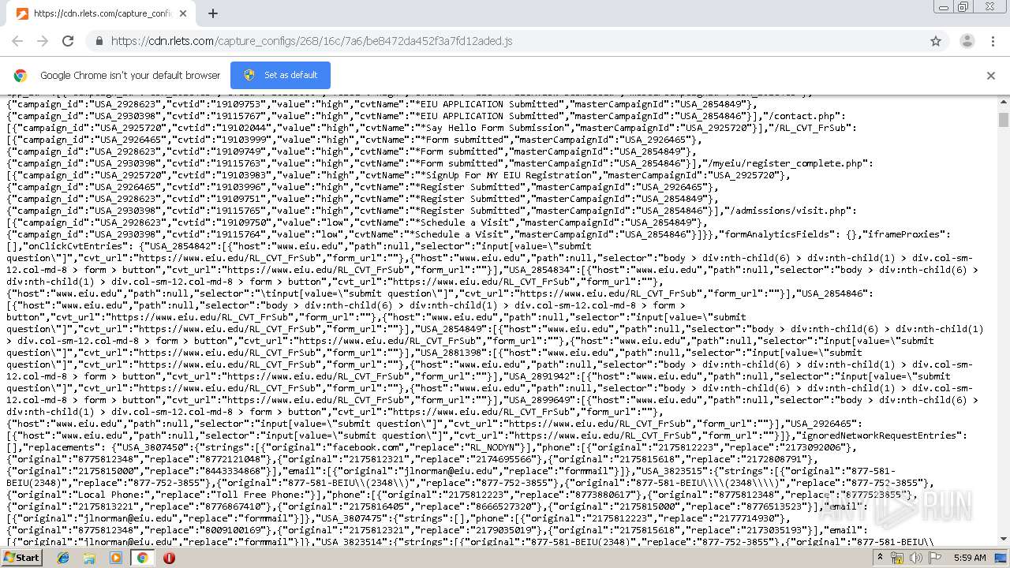Click the "*Say Hello Form Submission" text
This screenshot has height=568, width=1010.
[x=490, y=128]
